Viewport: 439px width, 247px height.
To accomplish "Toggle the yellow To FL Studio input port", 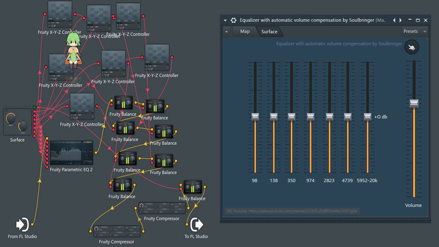I will coord(187,224).
